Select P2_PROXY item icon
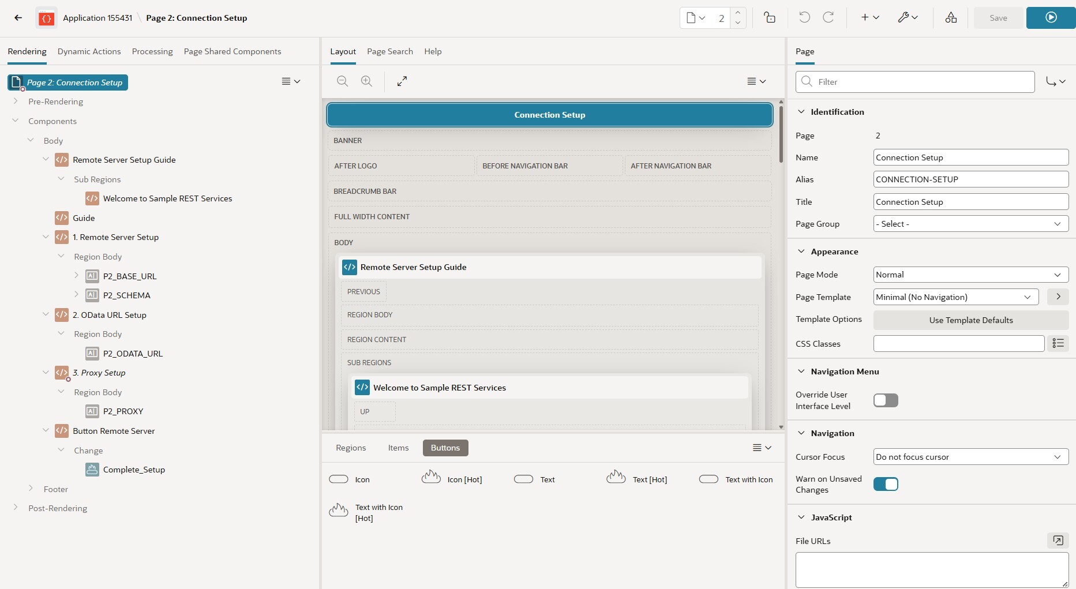Viewport: 1076px width, 589px height. (x=92, y=411)
